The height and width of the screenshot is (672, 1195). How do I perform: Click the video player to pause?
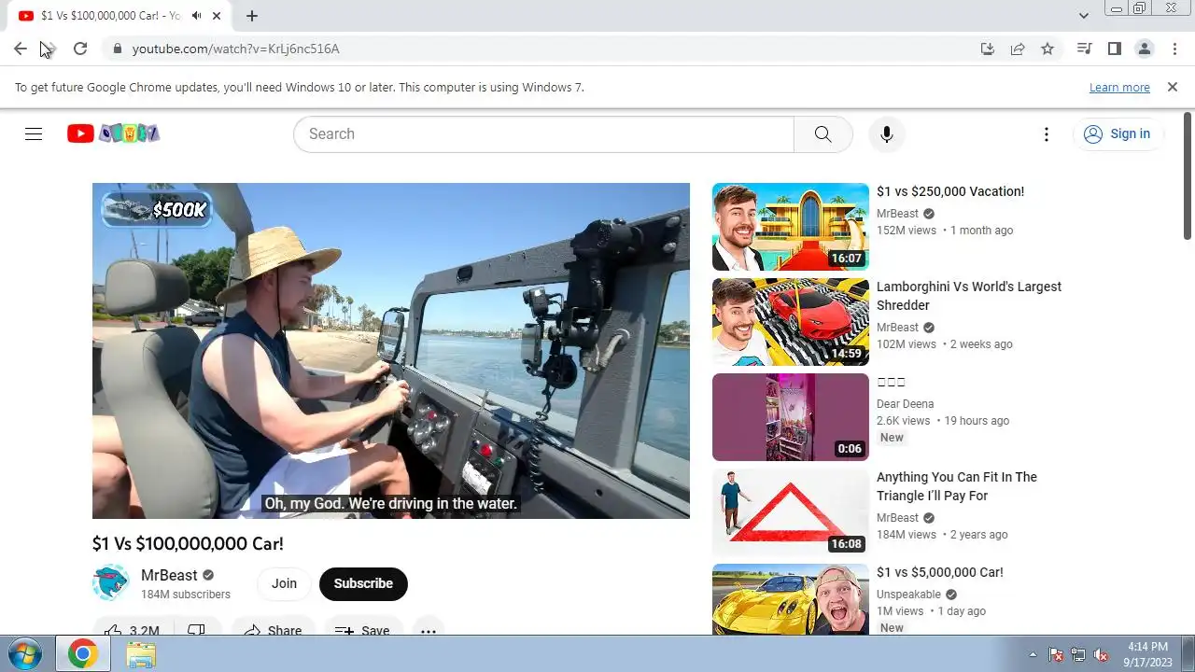391,351
